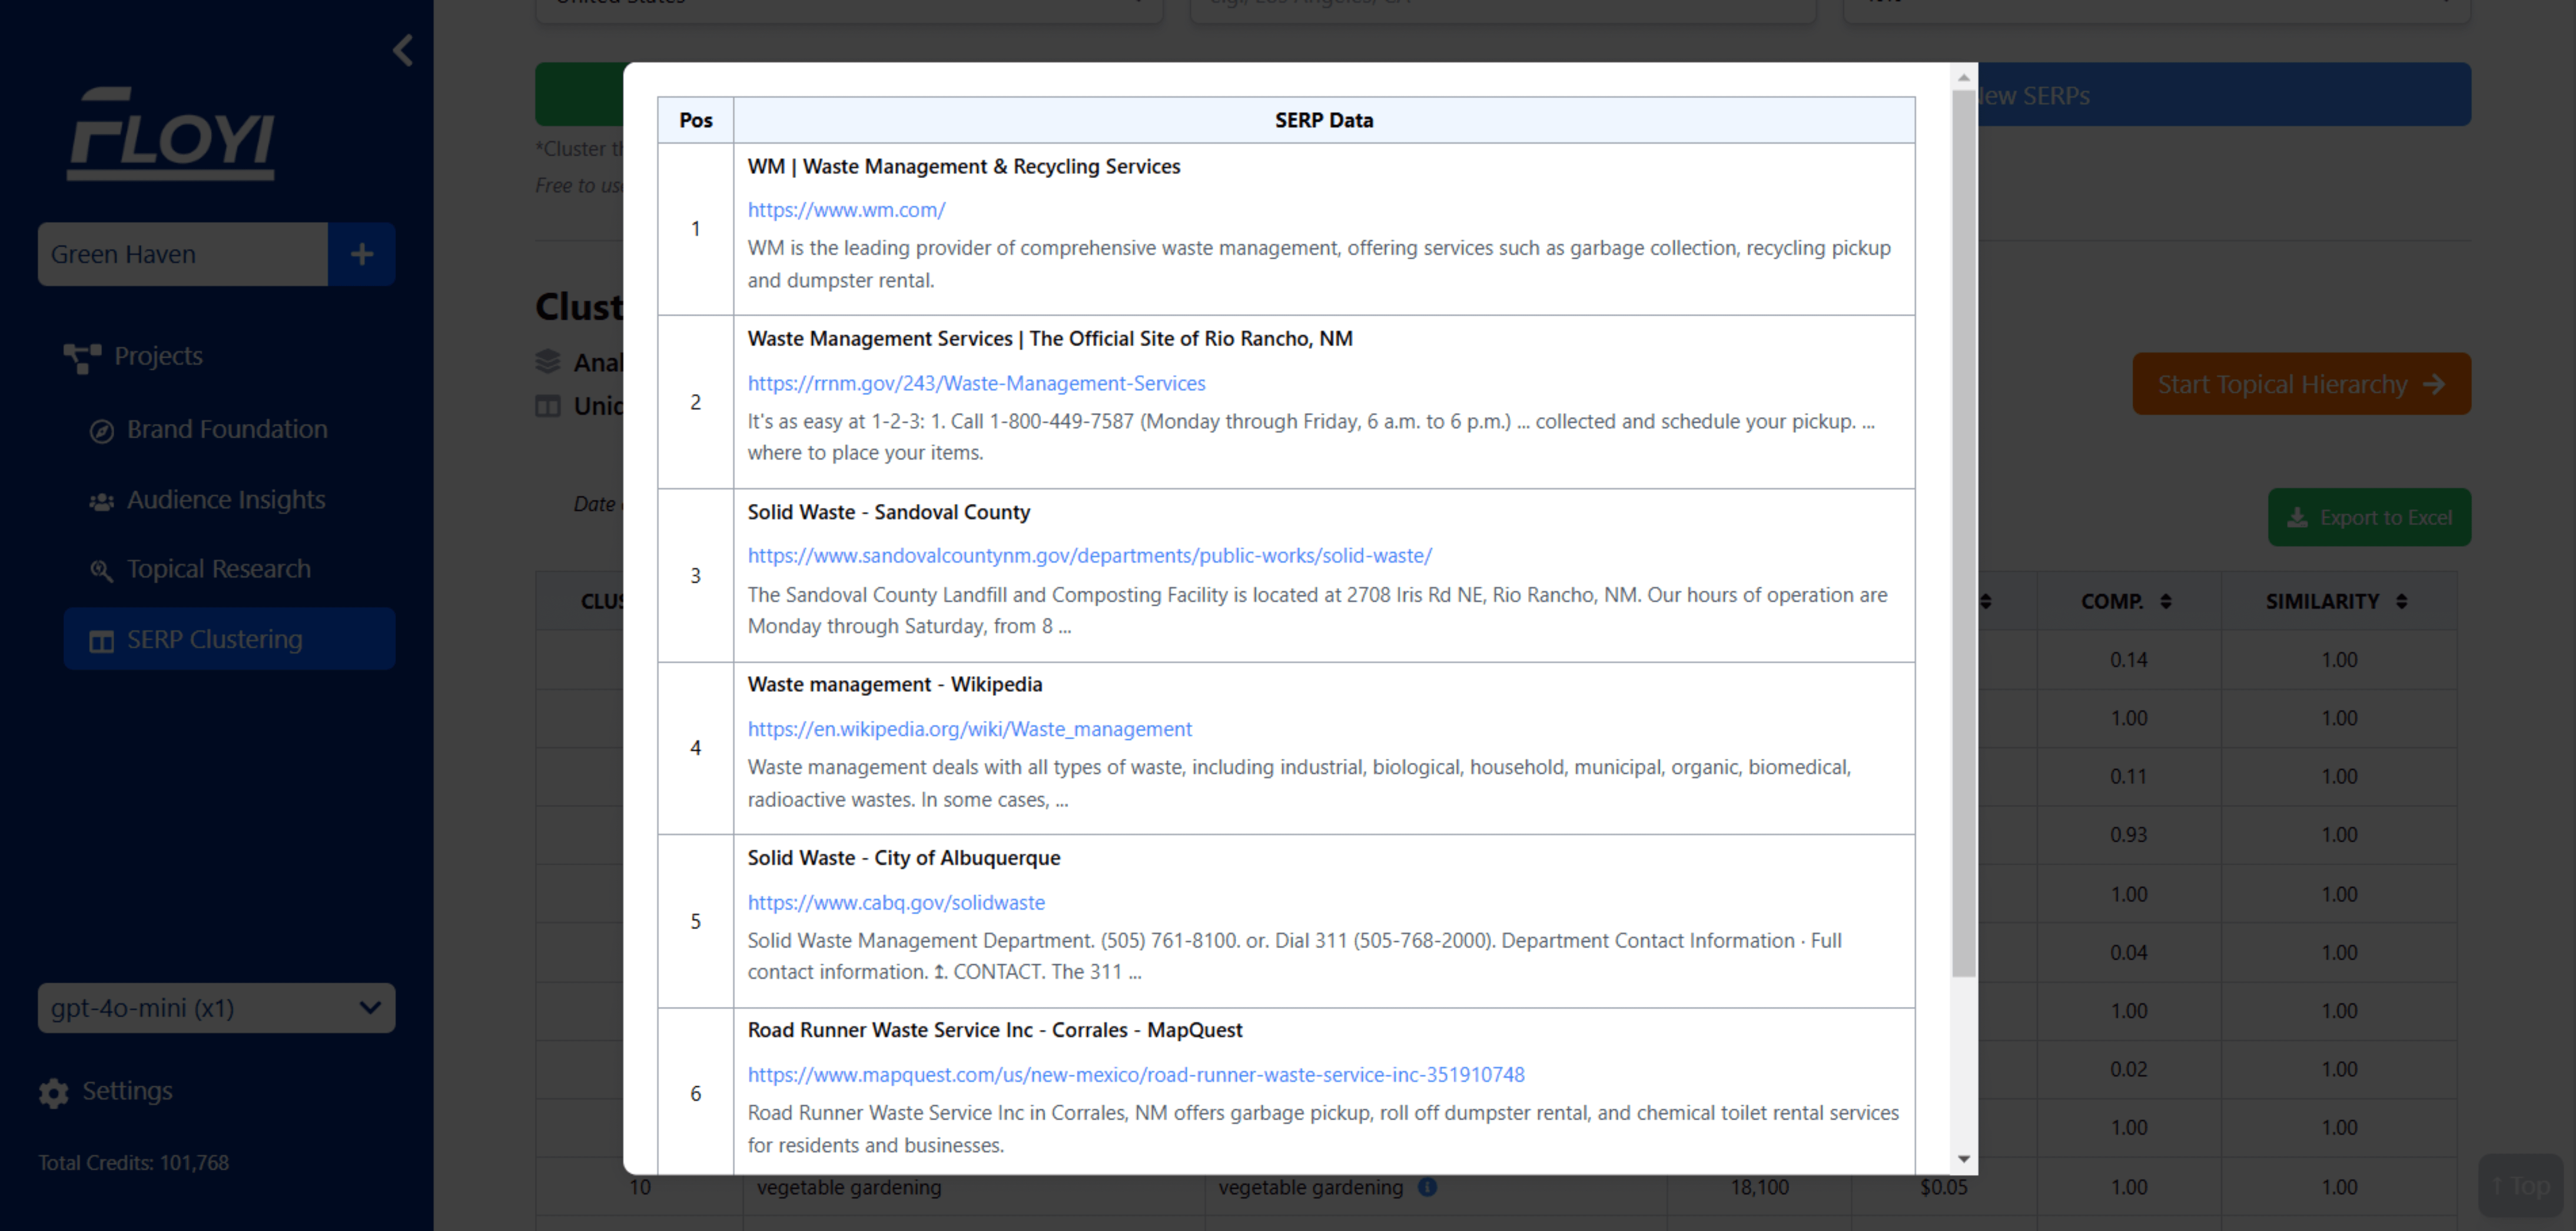Open the Projects section
This screenshot has height=1231, width=2576.
point(158,356)
